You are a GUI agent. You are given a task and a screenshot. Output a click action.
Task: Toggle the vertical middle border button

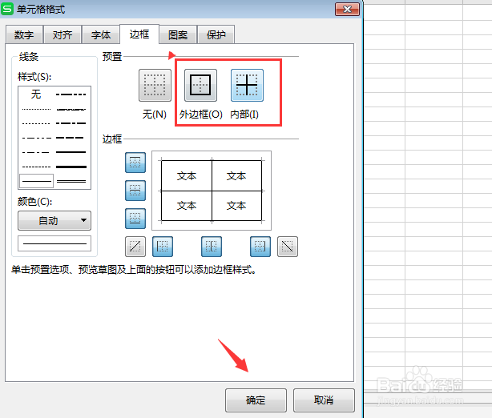(212, 247)
